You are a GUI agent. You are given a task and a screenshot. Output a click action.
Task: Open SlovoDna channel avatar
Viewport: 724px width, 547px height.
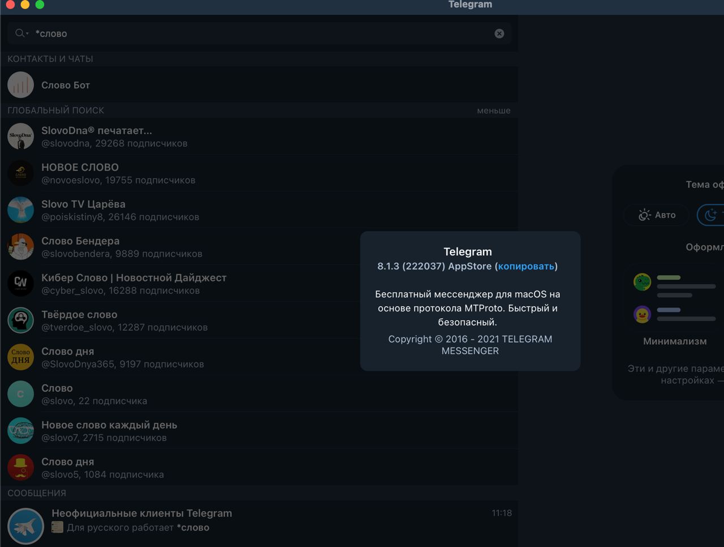click(21, 136)
